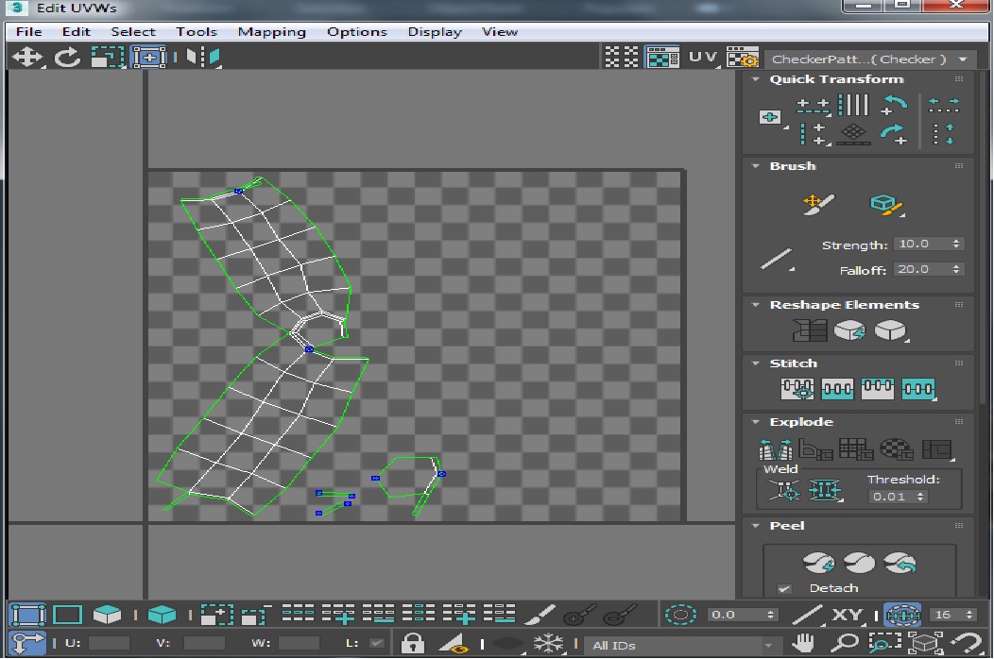Image resolution: width=994 pixels, height=659 pixels.
Task: Open the CheckerPattern texture dropdown
Action: click(867, 59)
